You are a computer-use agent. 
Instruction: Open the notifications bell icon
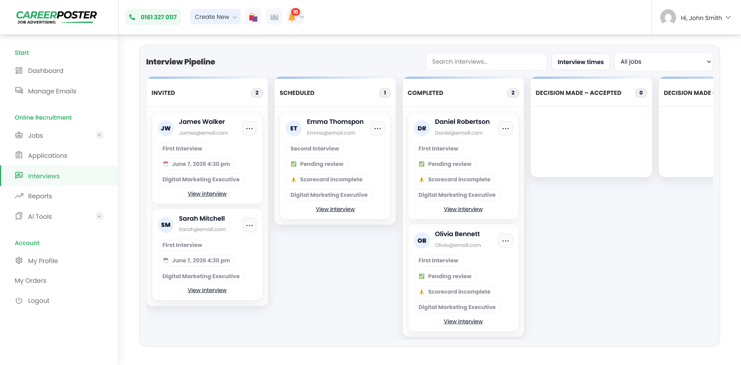click(292, 17)
